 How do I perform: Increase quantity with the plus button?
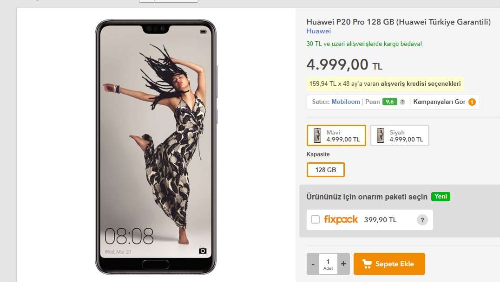pos(343,264)
